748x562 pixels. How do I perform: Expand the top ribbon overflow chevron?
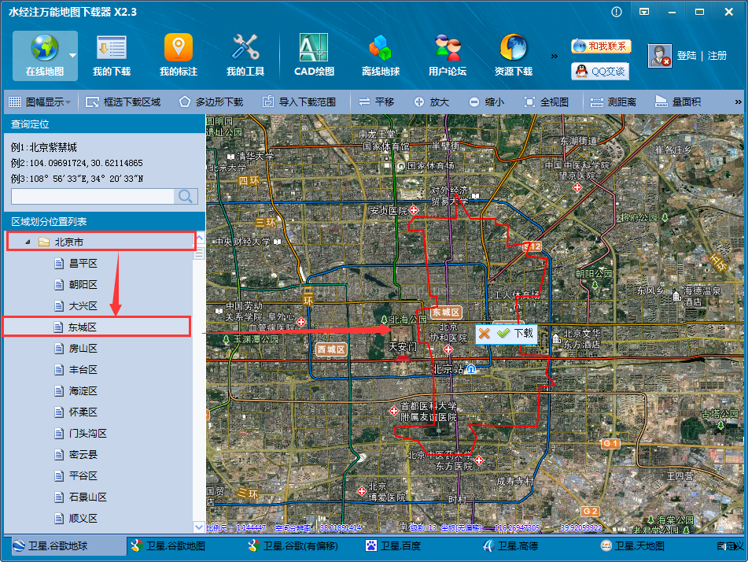554,57
